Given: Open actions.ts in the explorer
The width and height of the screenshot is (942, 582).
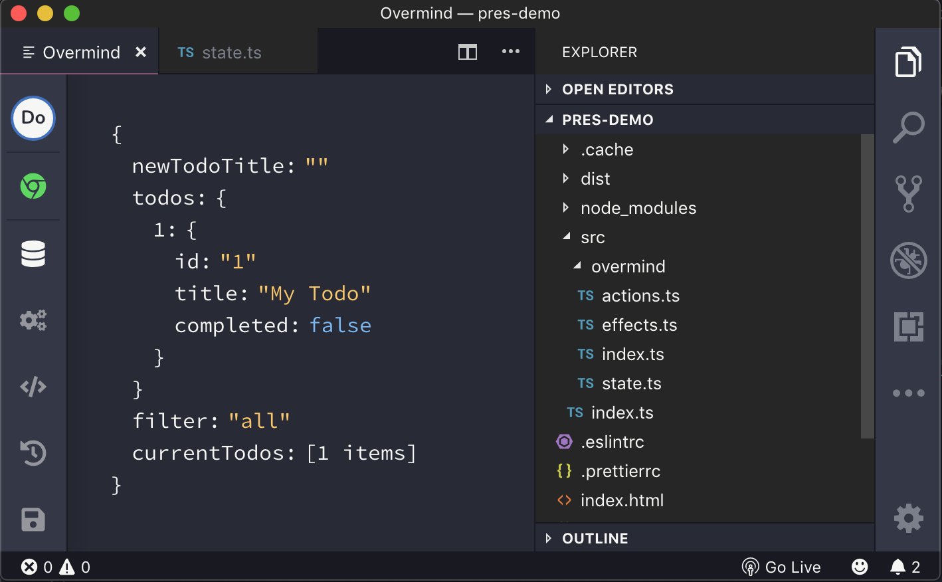Looking at the screenshot, I should (698, 296).
